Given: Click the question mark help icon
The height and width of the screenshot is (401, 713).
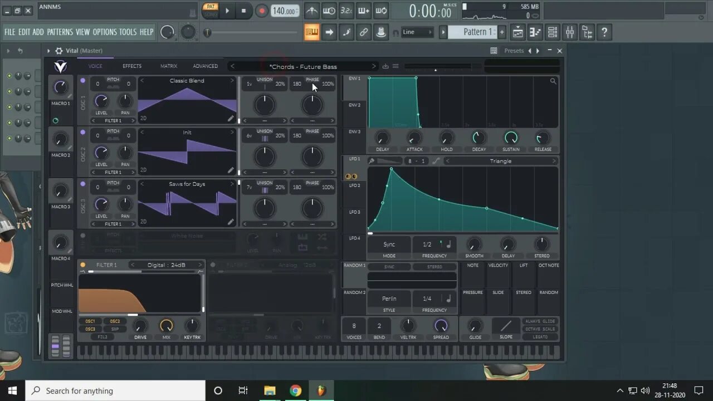Looking at the screenshot, I should click(x=604, y=32).
